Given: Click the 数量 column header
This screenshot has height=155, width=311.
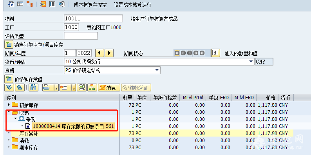Looking at the screenshot, I should coord(127,98).
